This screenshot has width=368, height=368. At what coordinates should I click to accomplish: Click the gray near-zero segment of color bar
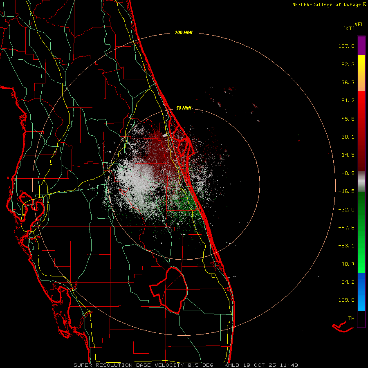[361, 182]
